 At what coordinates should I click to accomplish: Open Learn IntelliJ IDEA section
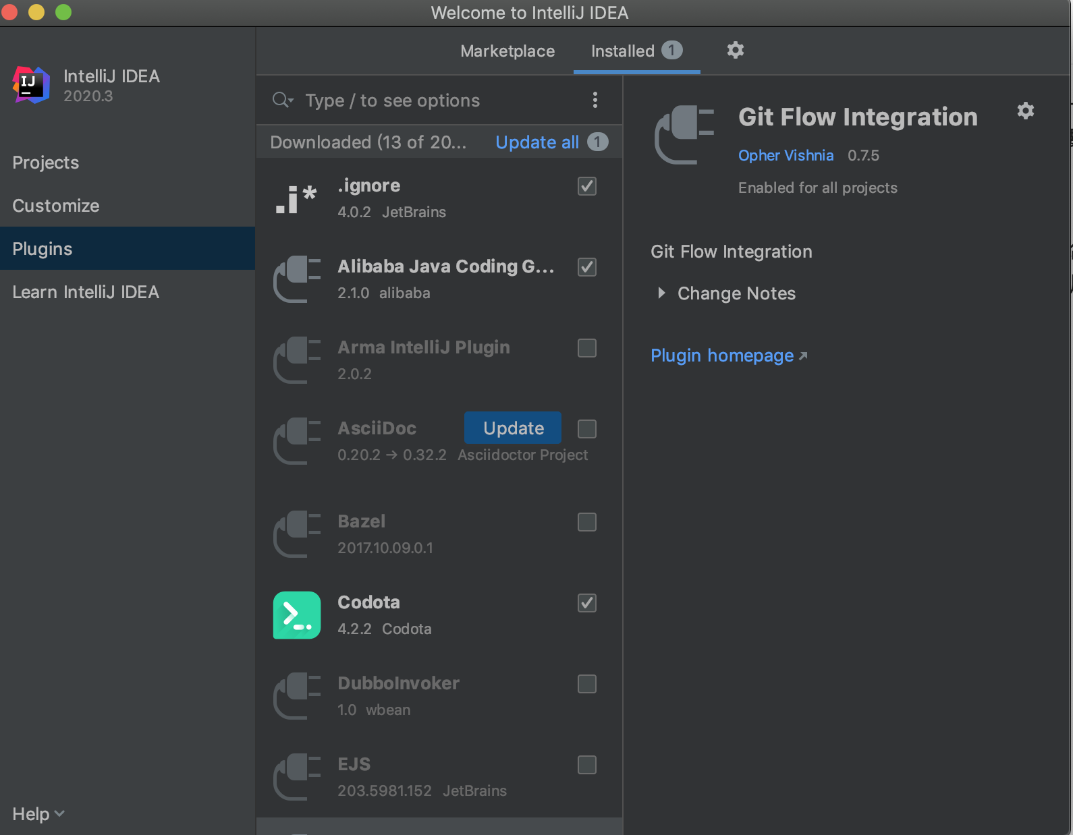[x=128, y=292]
